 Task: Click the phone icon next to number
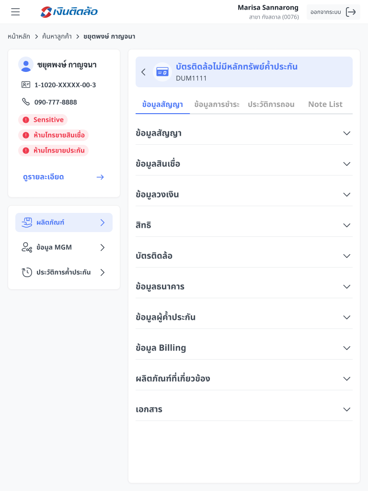(x=26, y=102)
